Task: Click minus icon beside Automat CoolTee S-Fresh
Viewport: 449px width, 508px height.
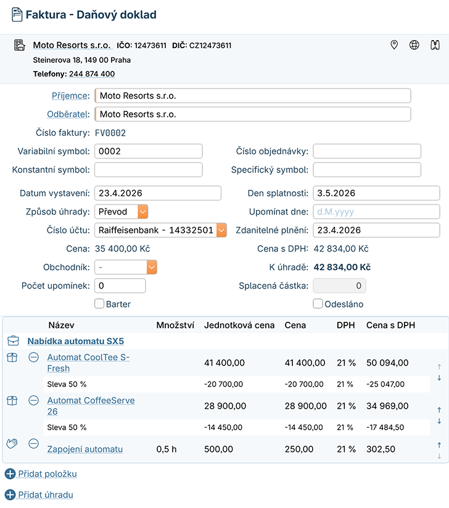Action: (34, 358)
